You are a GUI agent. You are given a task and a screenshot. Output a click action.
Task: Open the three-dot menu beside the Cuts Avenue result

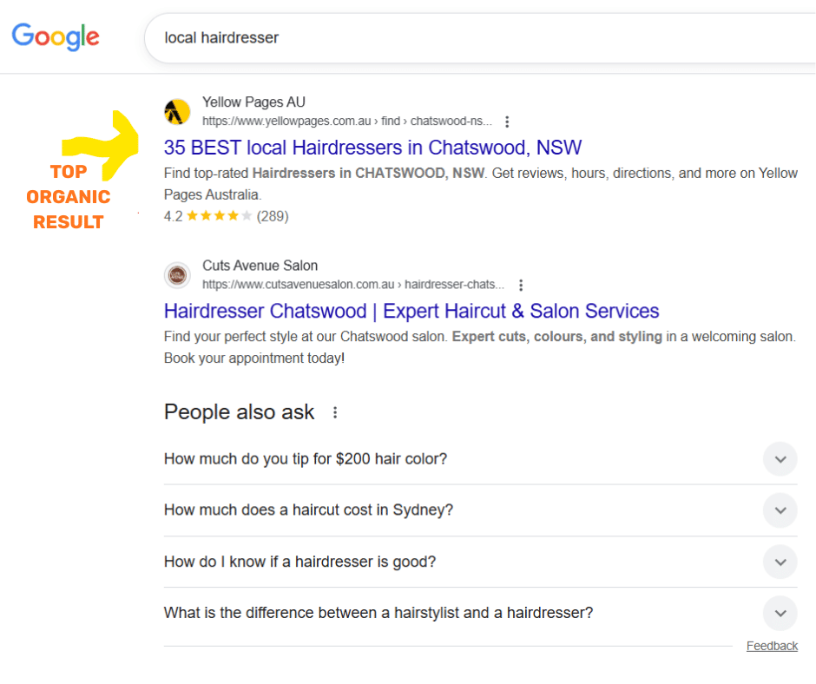coord(521,285)
